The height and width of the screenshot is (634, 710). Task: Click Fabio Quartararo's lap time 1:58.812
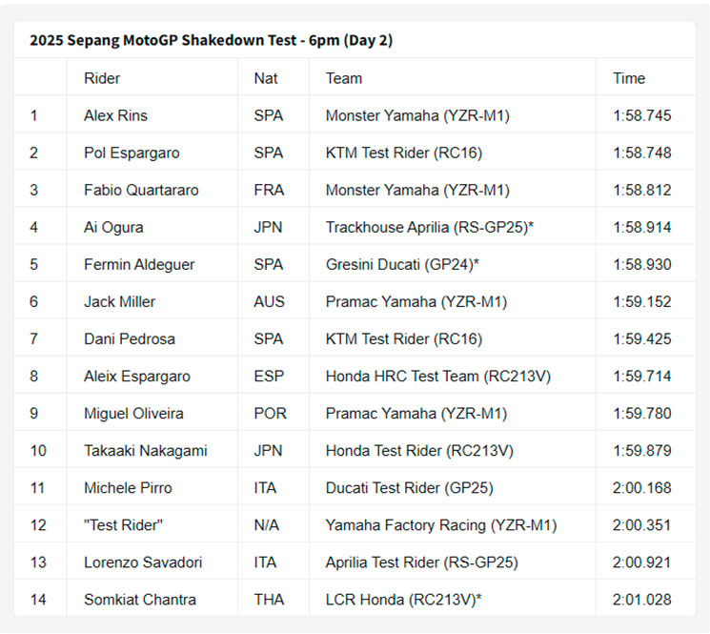641,190
